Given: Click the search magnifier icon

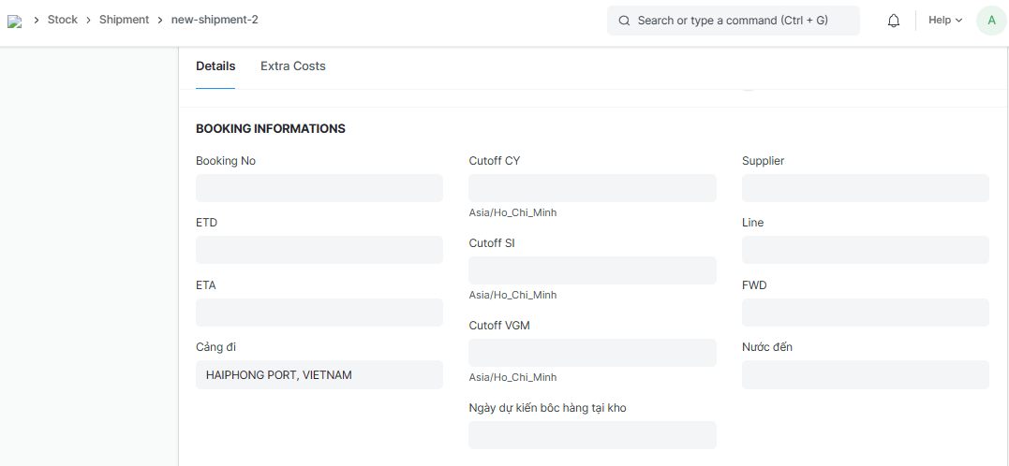Looking at the screenshot, I should point(624,21).
